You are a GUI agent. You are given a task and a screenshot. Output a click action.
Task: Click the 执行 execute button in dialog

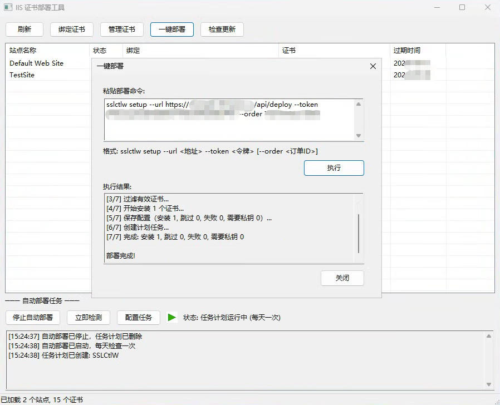click(334, 167)
